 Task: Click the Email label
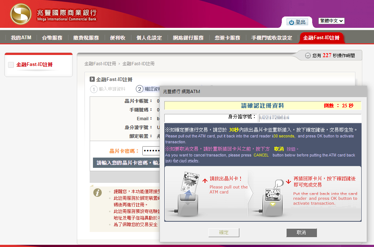click(144, 119)
